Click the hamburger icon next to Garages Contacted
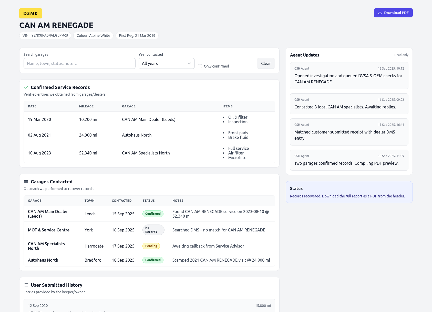Image resolution: width=432 pixels, height=312 pixels. click(x=26, y=182)
